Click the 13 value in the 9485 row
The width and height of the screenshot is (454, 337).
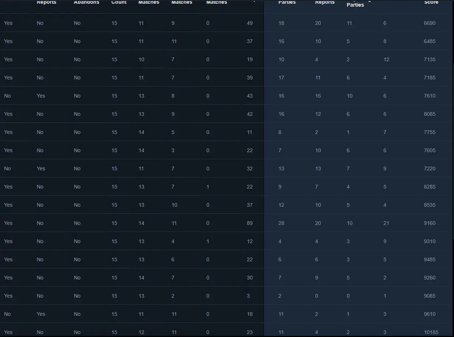coord(141,259)
